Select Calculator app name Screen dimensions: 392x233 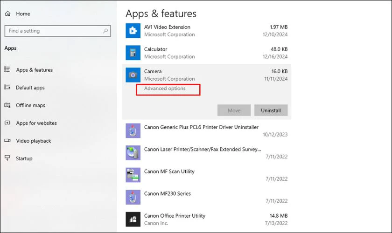click(155, 49)
